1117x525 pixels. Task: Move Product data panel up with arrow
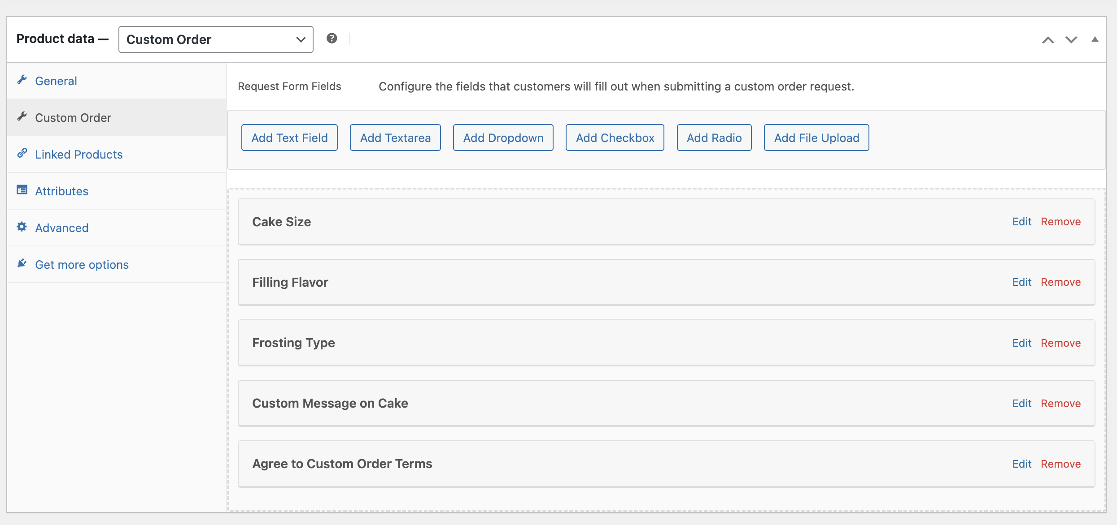(1048, 40)
